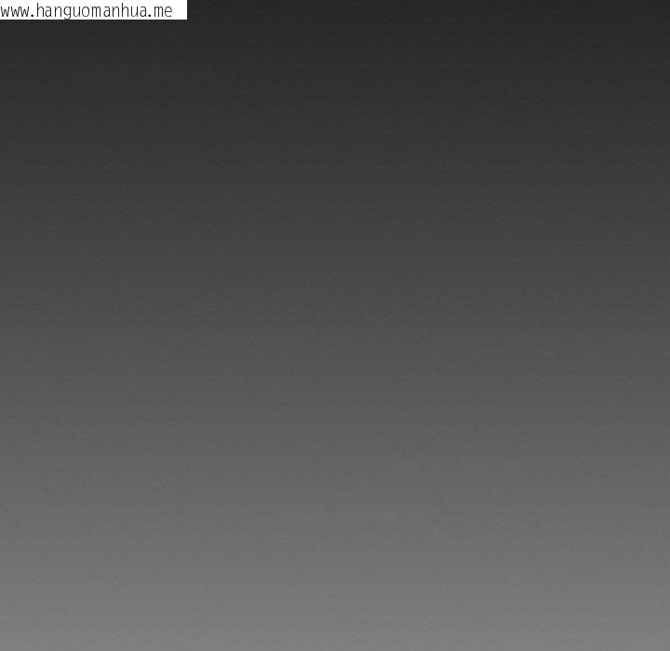Screen dimensions: 670x651
Task: Click the white watermark label box
Action: [x=93, y=9]
